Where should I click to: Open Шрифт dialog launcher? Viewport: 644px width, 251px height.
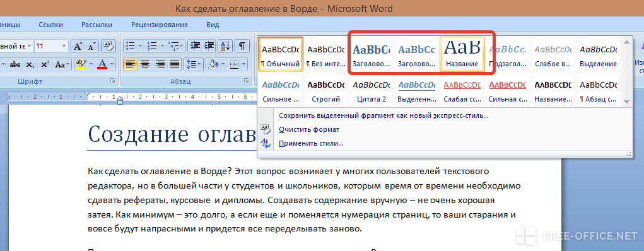(x=113, y=81)
